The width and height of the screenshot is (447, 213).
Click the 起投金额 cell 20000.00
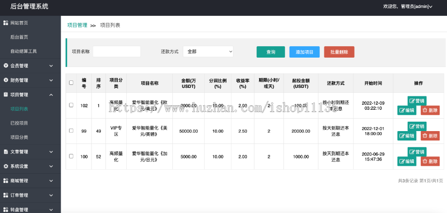point(301,131)
